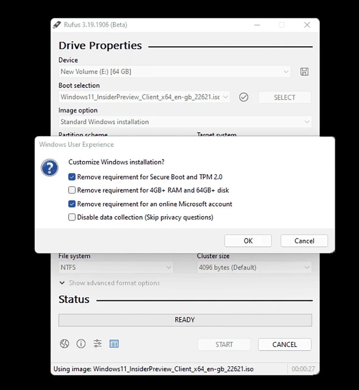This screenshot has height=390, width=359.
Task: Click the Status heading
Action: (x=74, y=299)
